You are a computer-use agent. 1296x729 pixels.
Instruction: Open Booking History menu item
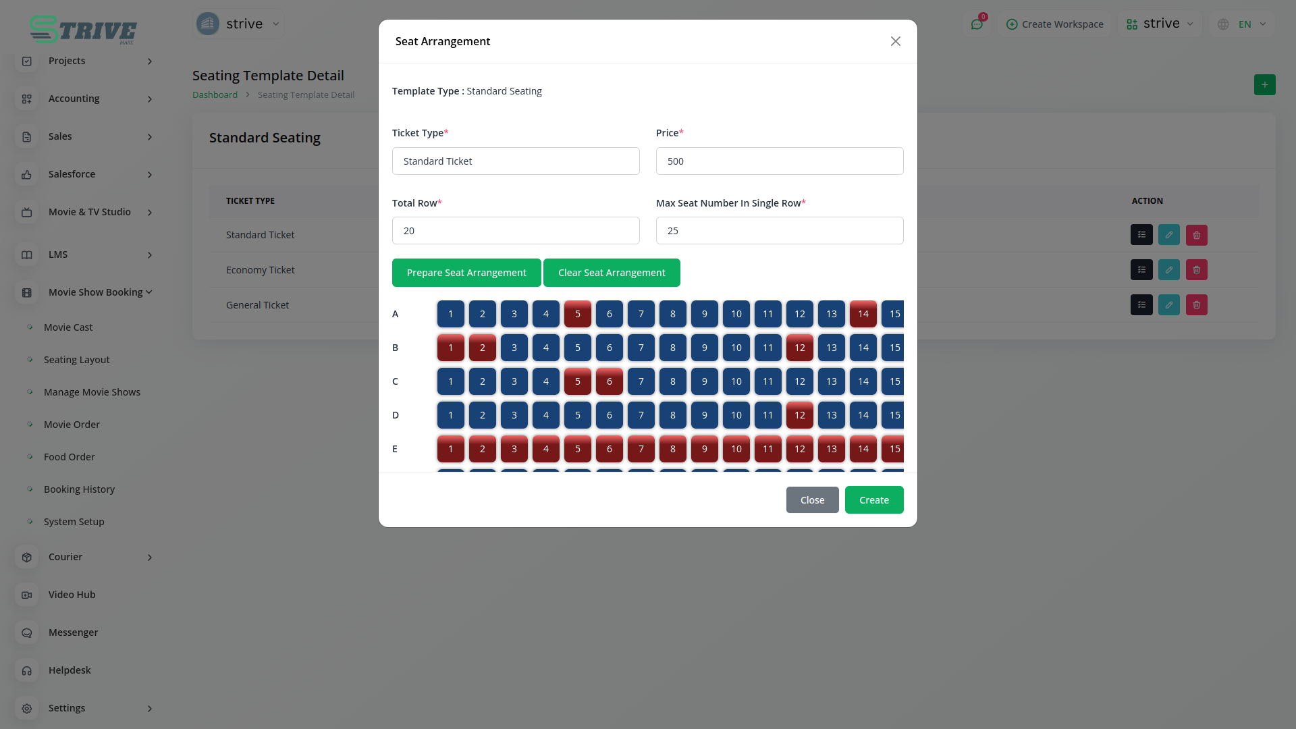click(x=79, y=489)
